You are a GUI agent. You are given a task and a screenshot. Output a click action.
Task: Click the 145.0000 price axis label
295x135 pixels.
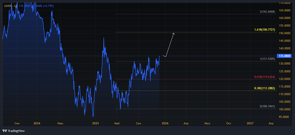pos(285,41)
